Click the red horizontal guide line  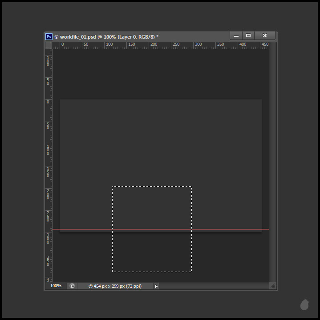tap(161, 229)
